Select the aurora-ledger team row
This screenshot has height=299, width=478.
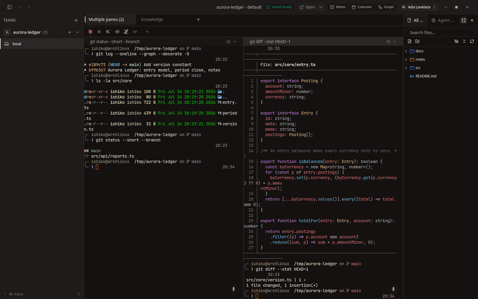point(42,32)
